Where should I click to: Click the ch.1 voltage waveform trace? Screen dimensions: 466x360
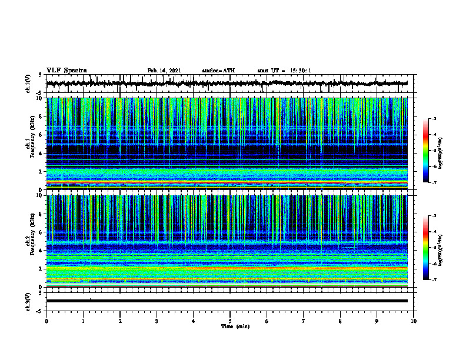[227, 84]
